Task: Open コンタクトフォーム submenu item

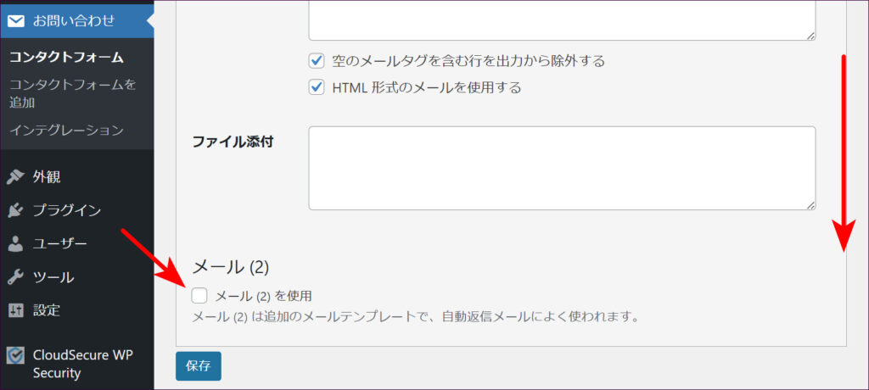Action: pos(66,58)
